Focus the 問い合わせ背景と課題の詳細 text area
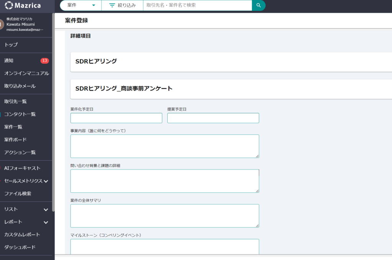Screen dimensions: 392x260 [165, 181]
